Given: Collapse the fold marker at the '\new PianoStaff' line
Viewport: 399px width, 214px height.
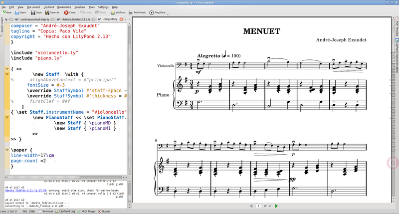Looking at the screenshot, I should click(7, 118).
